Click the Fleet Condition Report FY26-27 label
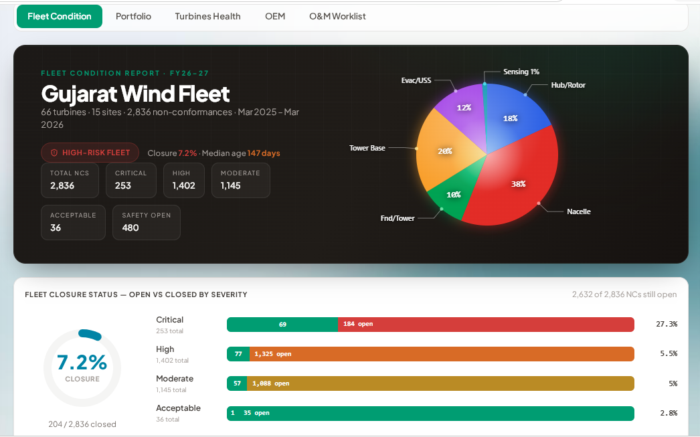This screenshot has width=700, height=437. click(x=125, y=73)
